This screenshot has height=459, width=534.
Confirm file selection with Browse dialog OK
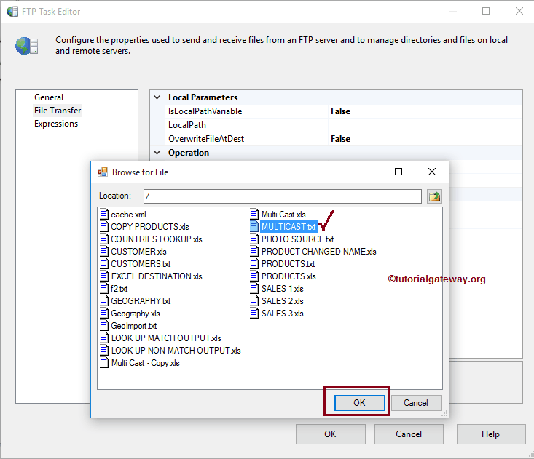coord(359,403)
